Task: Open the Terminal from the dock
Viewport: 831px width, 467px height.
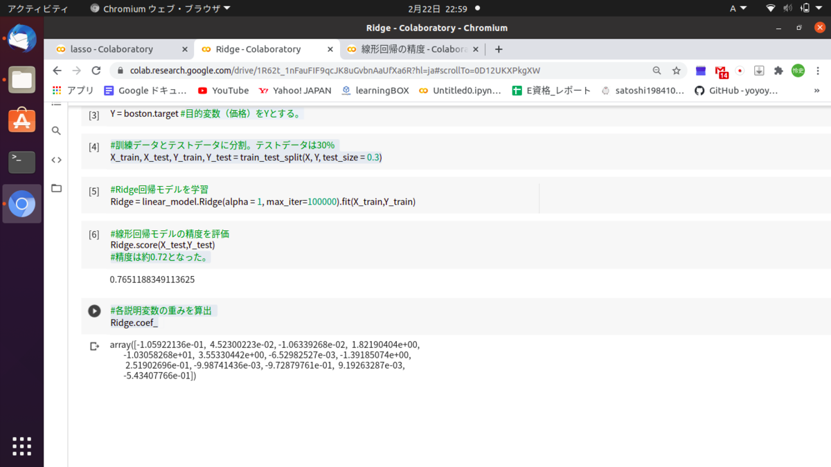Action: point(22,162)
